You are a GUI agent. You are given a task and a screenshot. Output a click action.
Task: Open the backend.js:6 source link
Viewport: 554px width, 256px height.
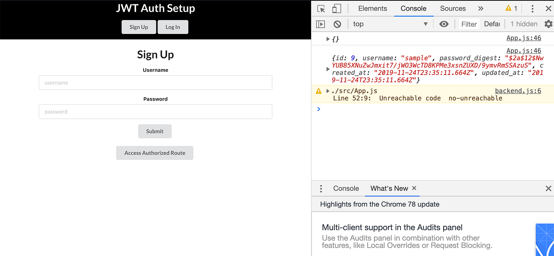[x=518, y=91]
